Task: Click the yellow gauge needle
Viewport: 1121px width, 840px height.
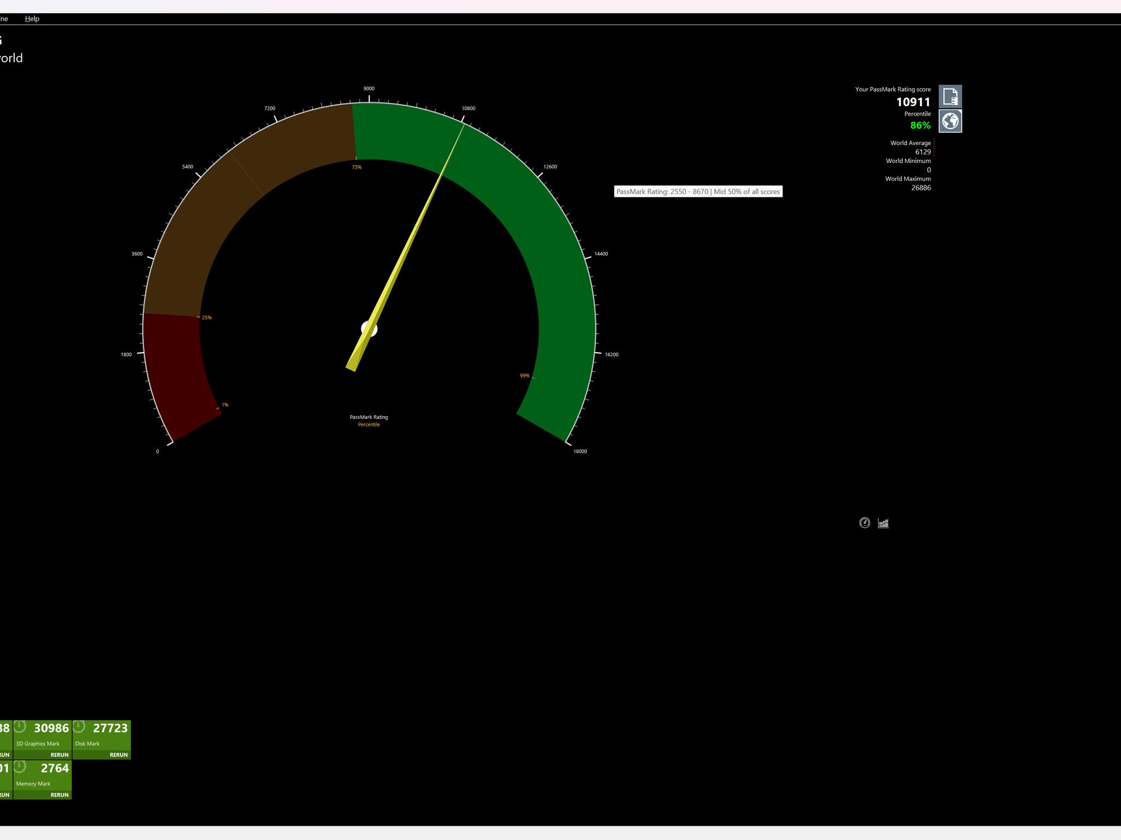Action: 405,248
